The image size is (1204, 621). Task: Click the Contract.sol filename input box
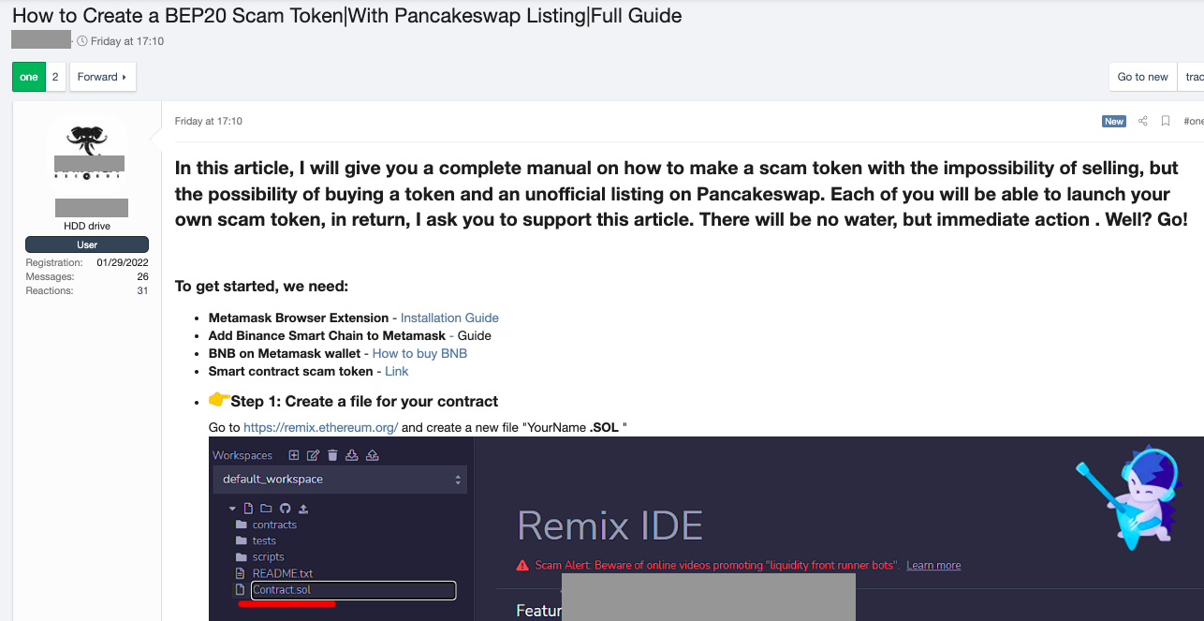coord(353,590)
